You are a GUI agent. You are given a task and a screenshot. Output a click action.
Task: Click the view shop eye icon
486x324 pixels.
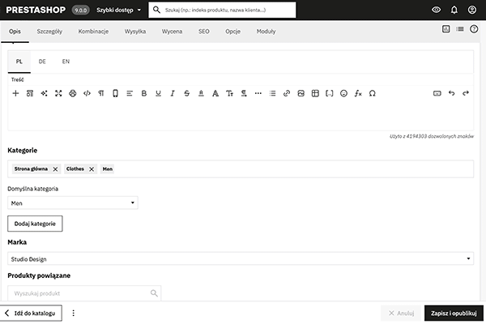[437, 10]
